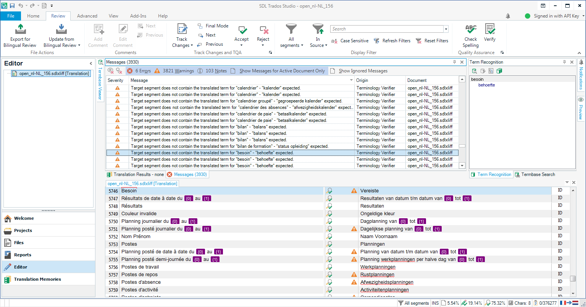Screen dimensions: 586x307
Task: Open the Home ribbon tab
Action: pyautogui.click(x=33, y=16)
